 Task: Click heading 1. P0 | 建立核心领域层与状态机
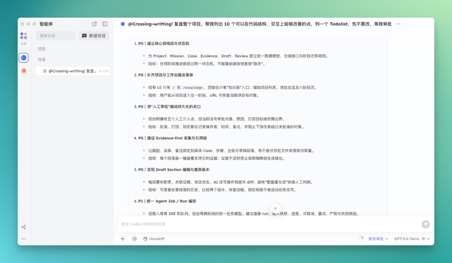(x=162, y=44)
